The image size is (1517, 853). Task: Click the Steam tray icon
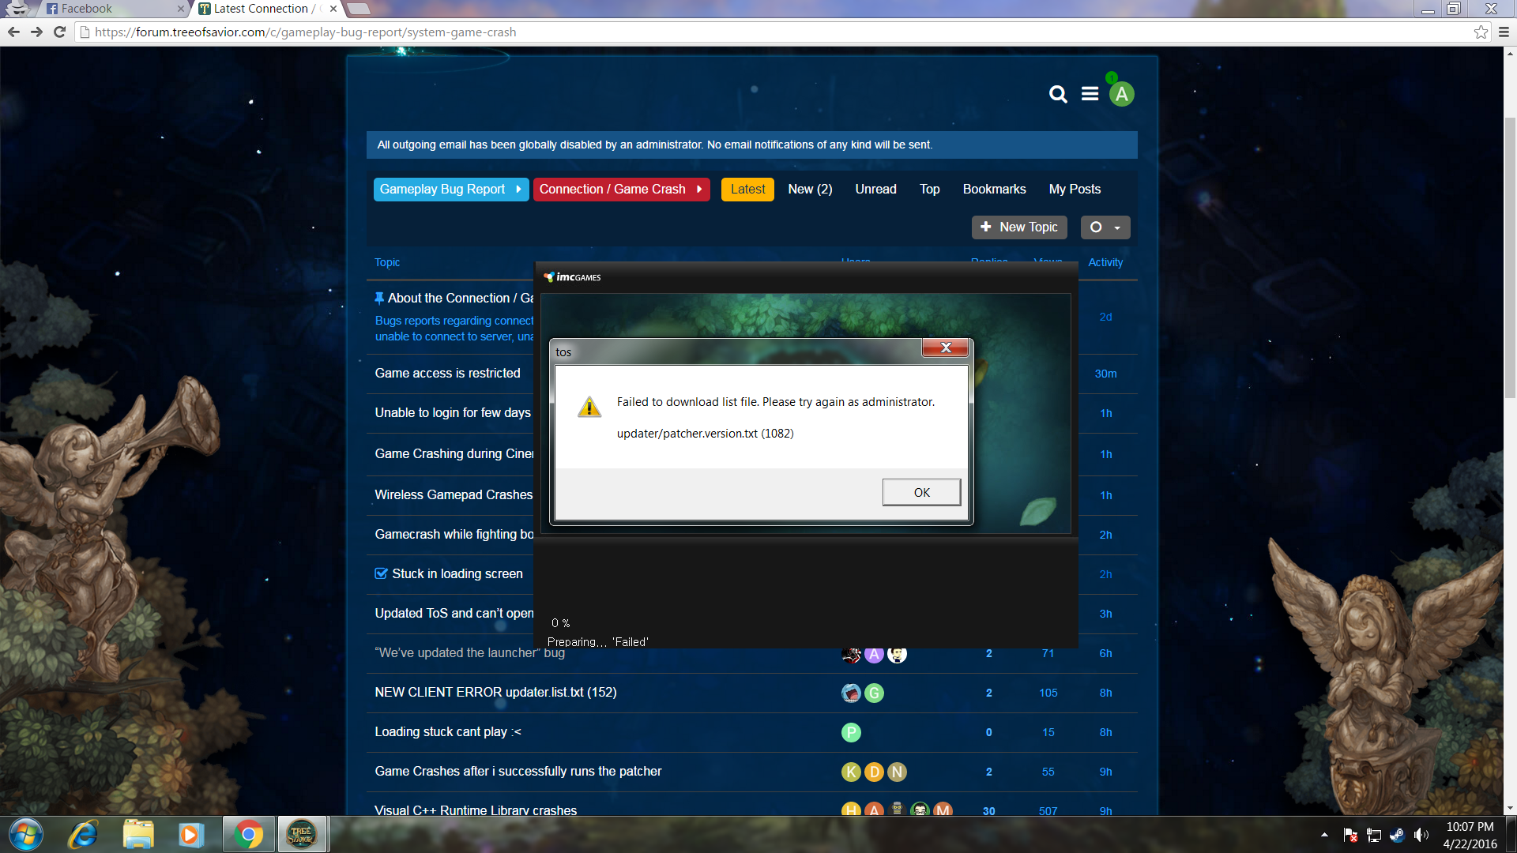(1397, 835)
